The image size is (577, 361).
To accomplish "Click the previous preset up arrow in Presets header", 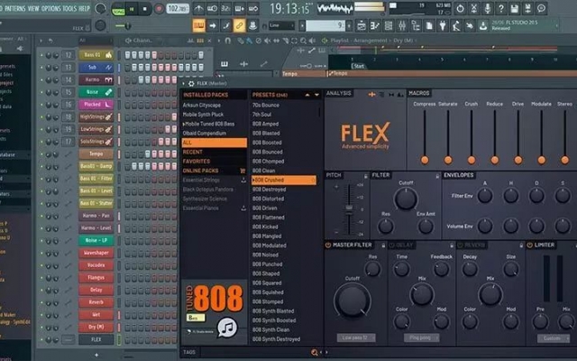I will point(307,95).
